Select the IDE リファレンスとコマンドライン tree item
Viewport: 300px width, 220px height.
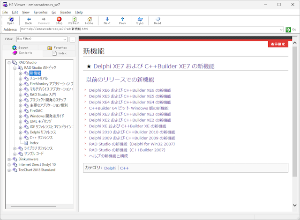(51, 127)
